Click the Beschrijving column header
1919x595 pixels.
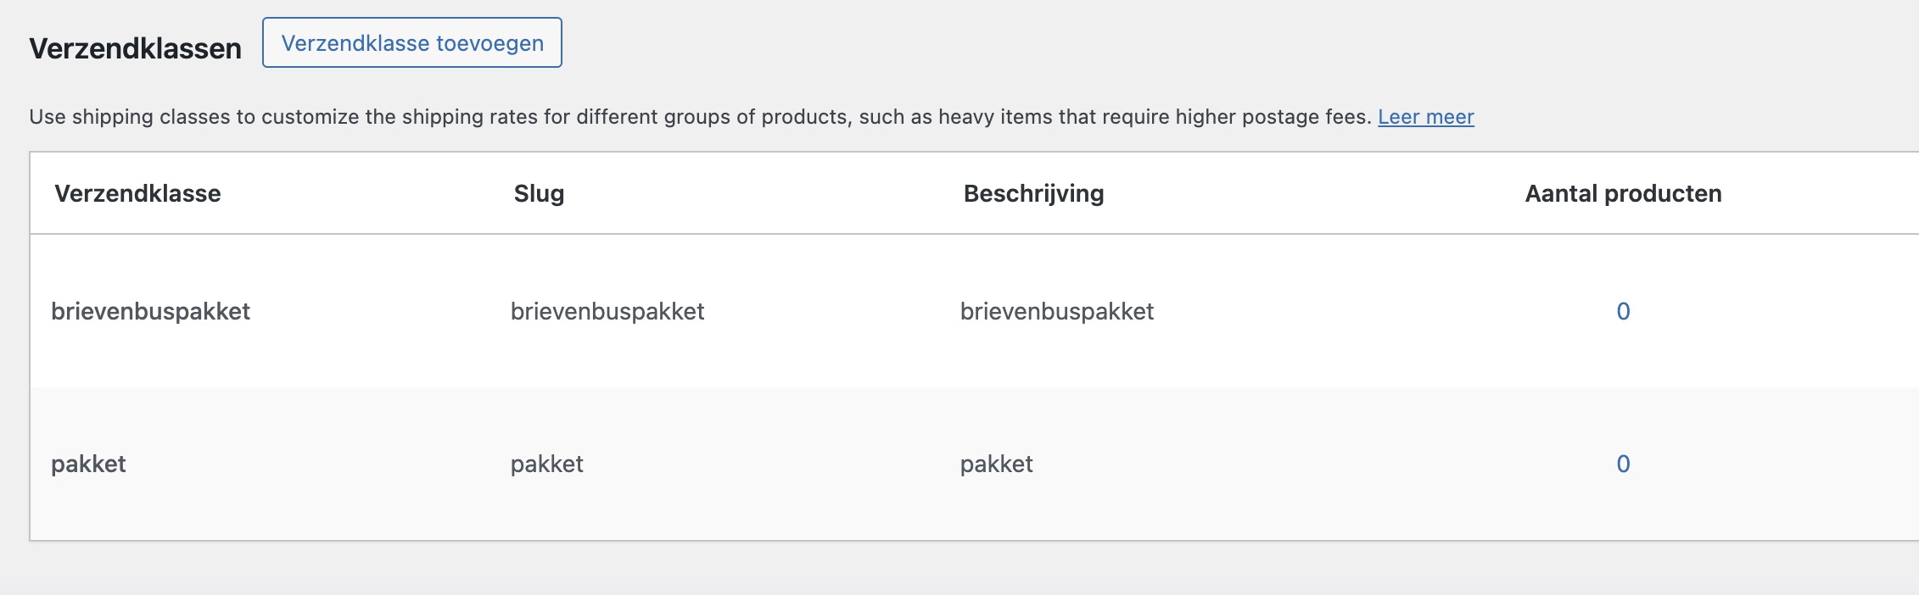pos(1032,194)
